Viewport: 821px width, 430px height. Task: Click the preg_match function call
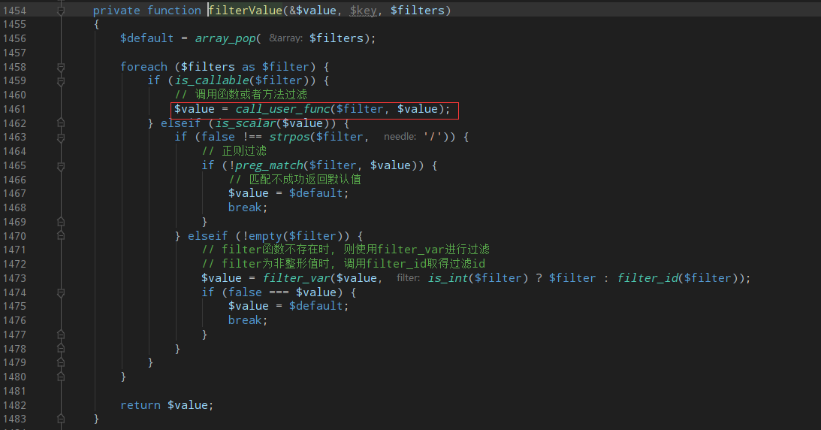tap(269, 165)
